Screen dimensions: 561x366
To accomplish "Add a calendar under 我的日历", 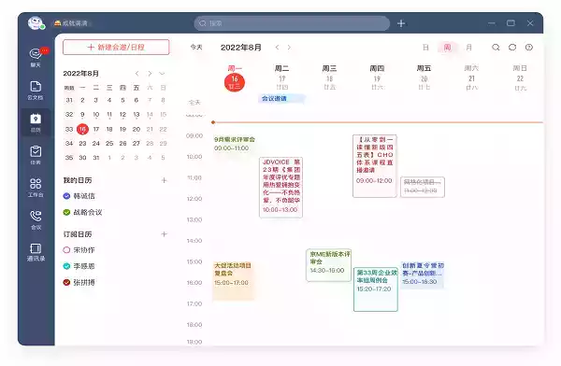I will coord(164,180).
